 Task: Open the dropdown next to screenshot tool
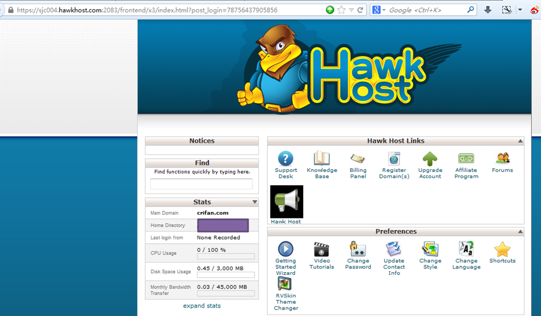tap(520, 10)
